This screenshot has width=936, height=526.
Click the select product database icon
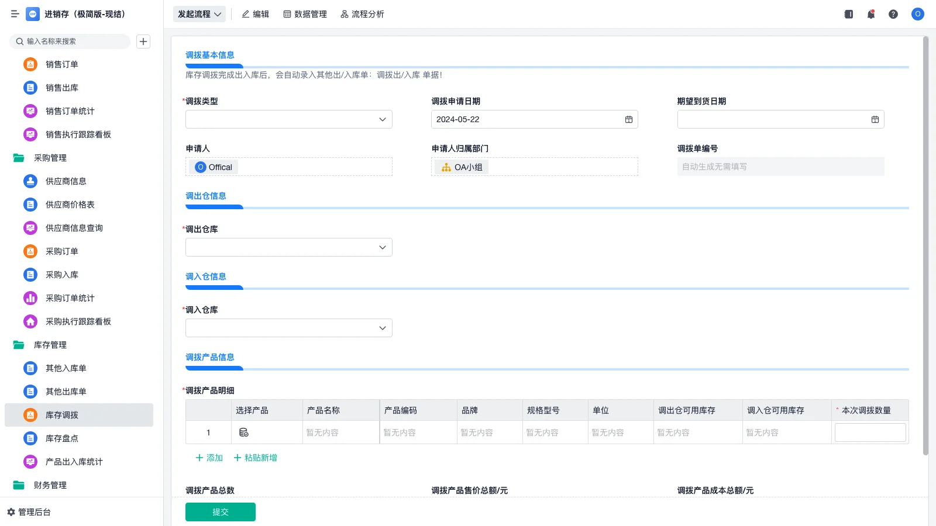click(x=244, y=432)
